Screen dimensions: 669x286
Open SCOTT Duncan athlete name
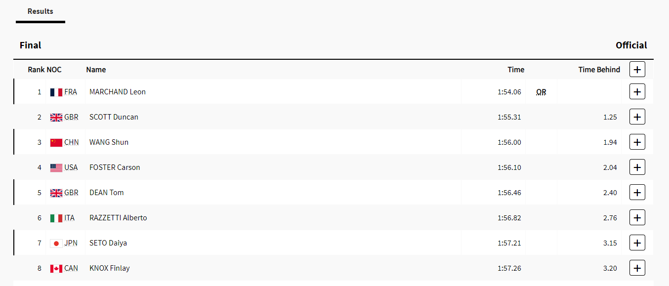pos(114,117)
